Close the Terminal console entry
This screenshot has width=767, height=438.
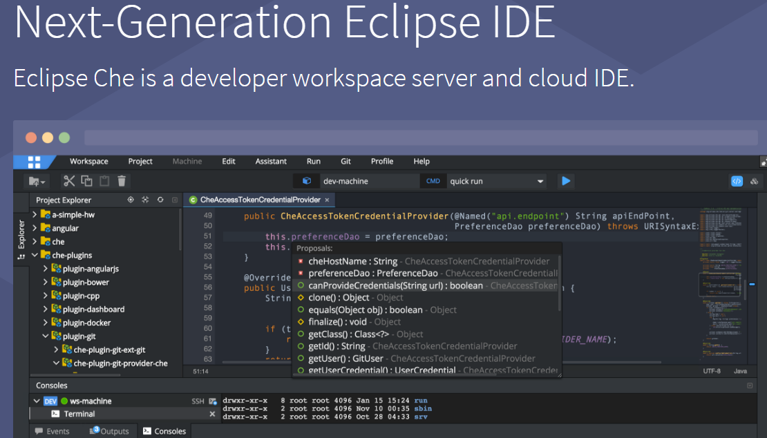[212, 414]
